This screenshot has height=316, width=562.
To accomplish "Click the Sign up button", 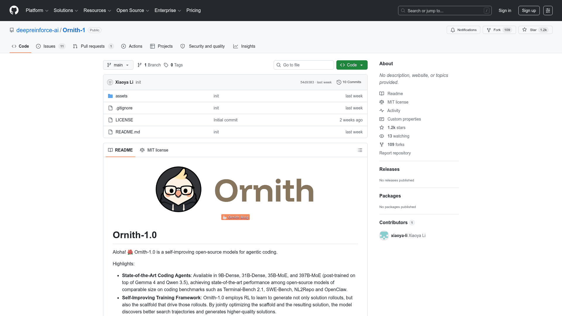I will [529, 11].
